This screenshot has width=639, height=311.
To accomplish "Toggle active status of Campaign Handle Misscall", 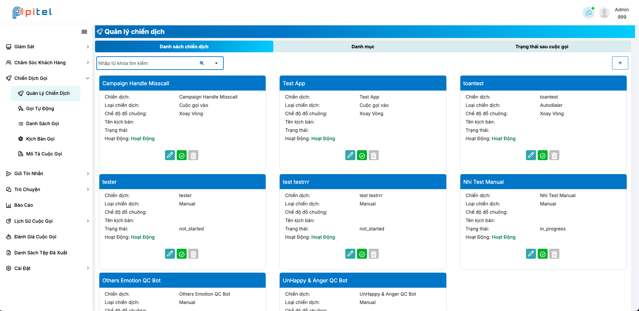I will (182, 155).
